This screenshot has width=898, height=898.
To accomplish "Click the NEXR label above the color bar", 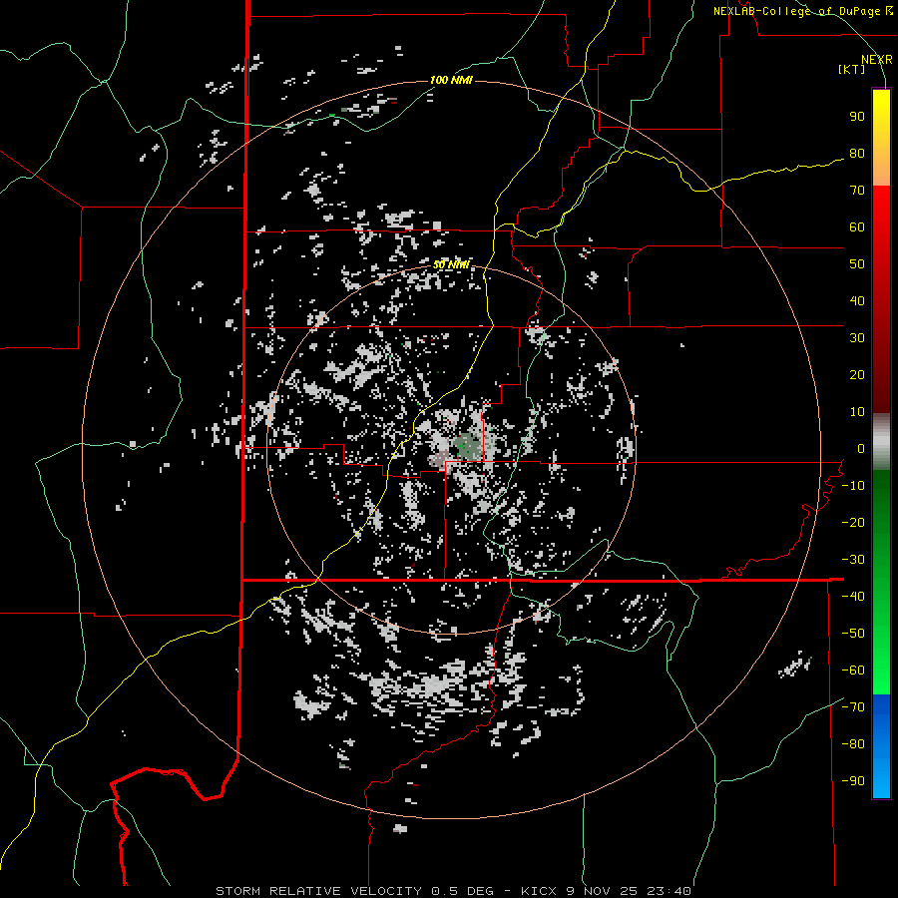I will [877, 60].
